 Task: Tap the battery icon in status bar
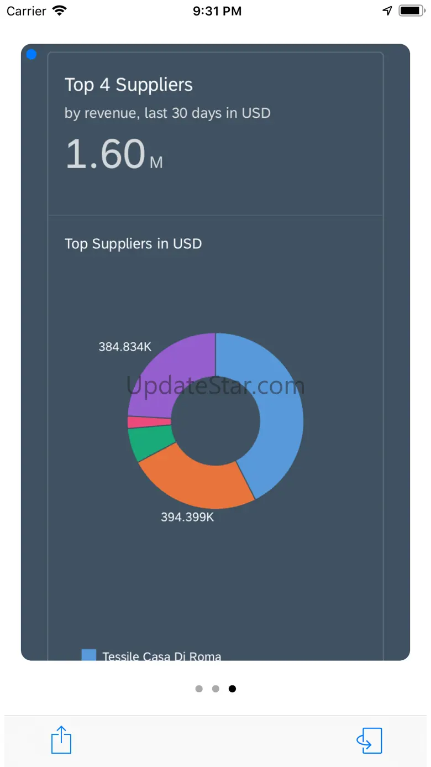(x=411, y=11)
